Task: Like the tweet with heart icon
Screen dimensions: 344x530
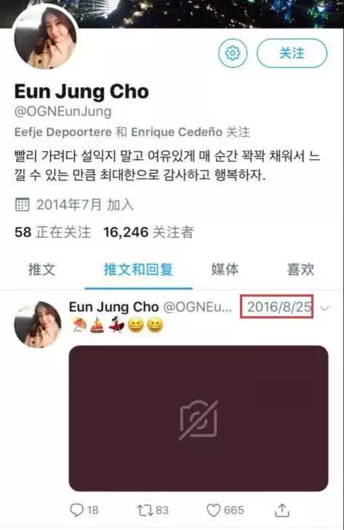Action: 213,510
